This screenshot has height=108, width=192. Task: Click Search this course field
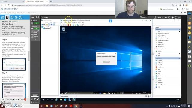coord(168,9)
